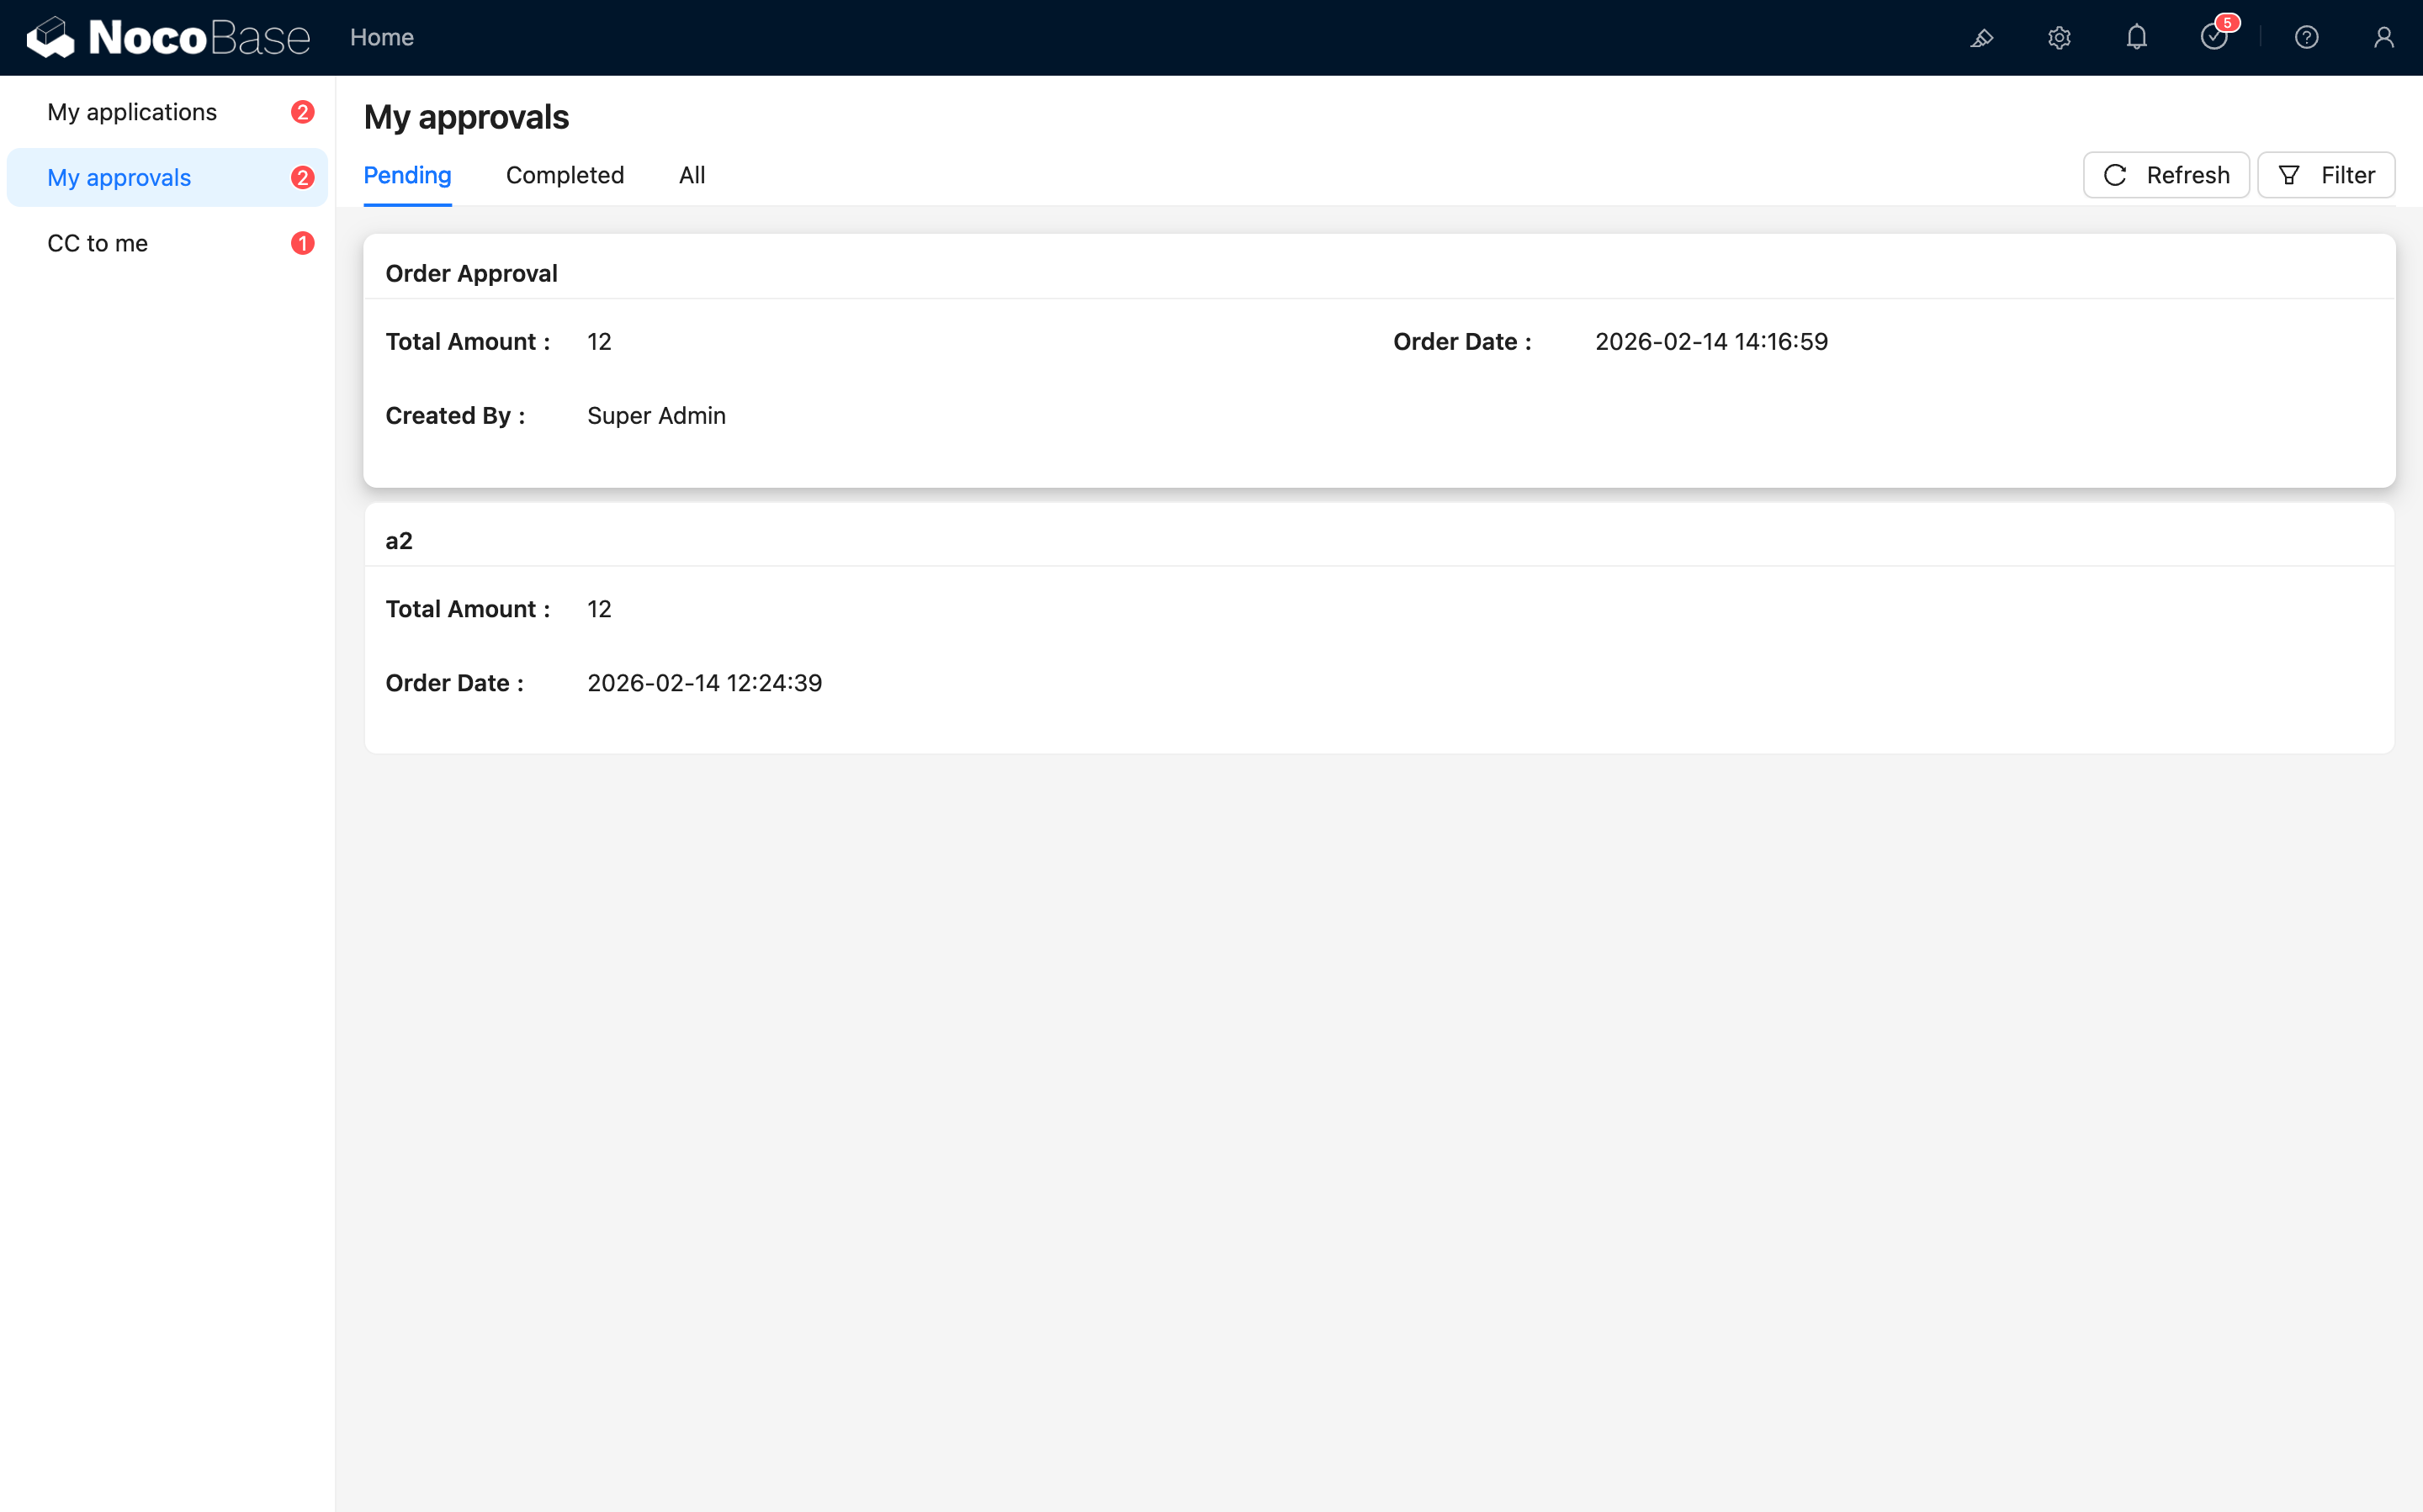
Task: Click the NocoBase logo
Action: pyautogui.click(x=168, y=38)
